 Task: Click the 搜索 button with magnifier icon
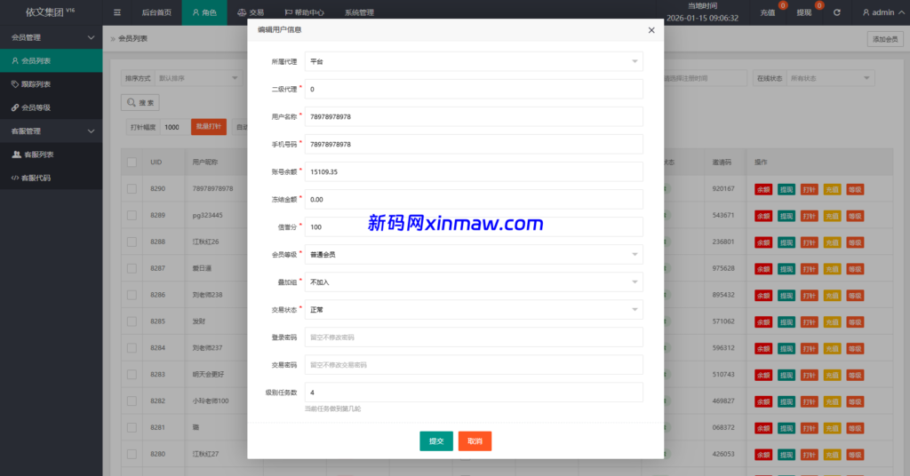pyautogui.click(x=140, y=103)
